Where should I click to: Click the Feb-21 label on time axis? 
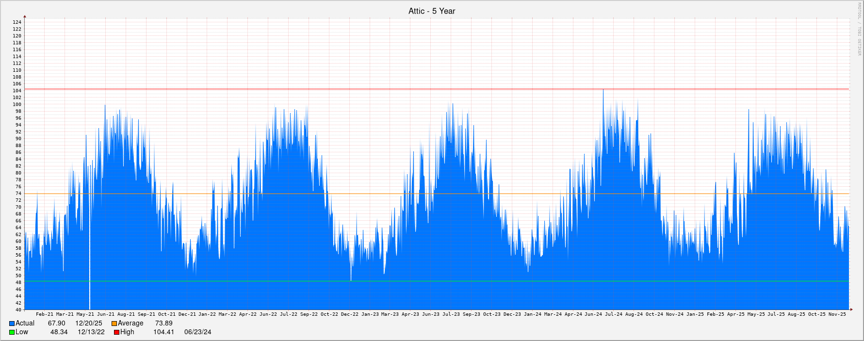[x=45, y=314]
